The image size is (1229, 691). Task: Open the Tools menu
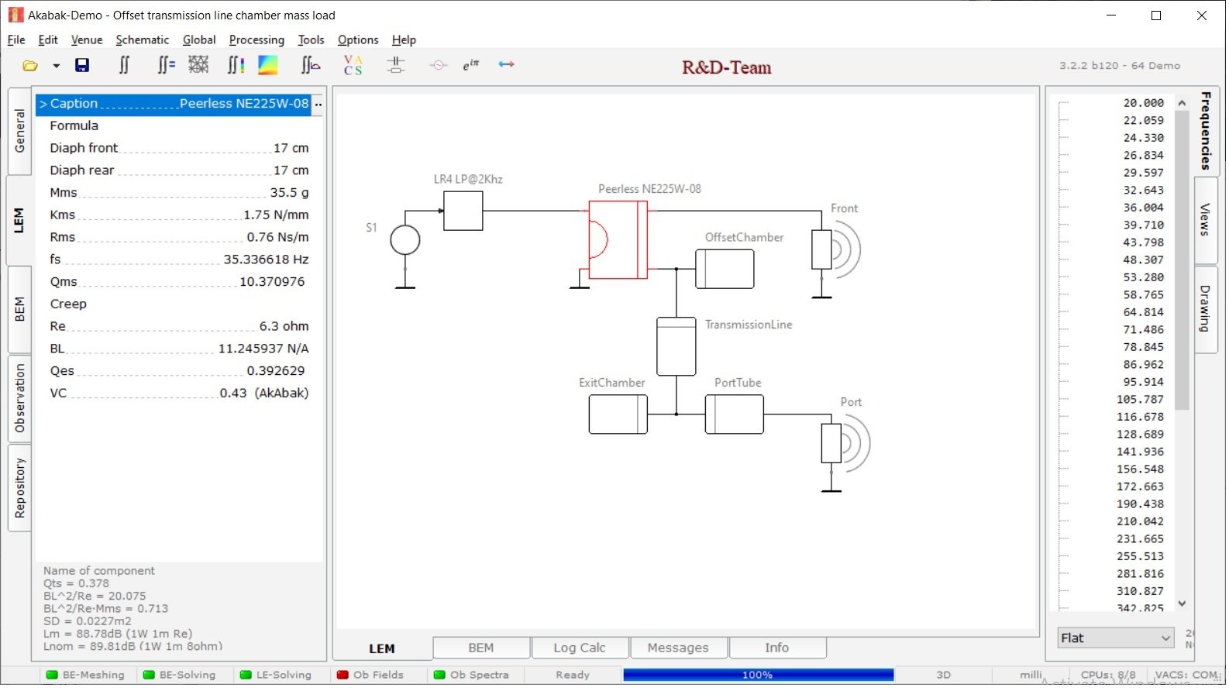(311, 40)
